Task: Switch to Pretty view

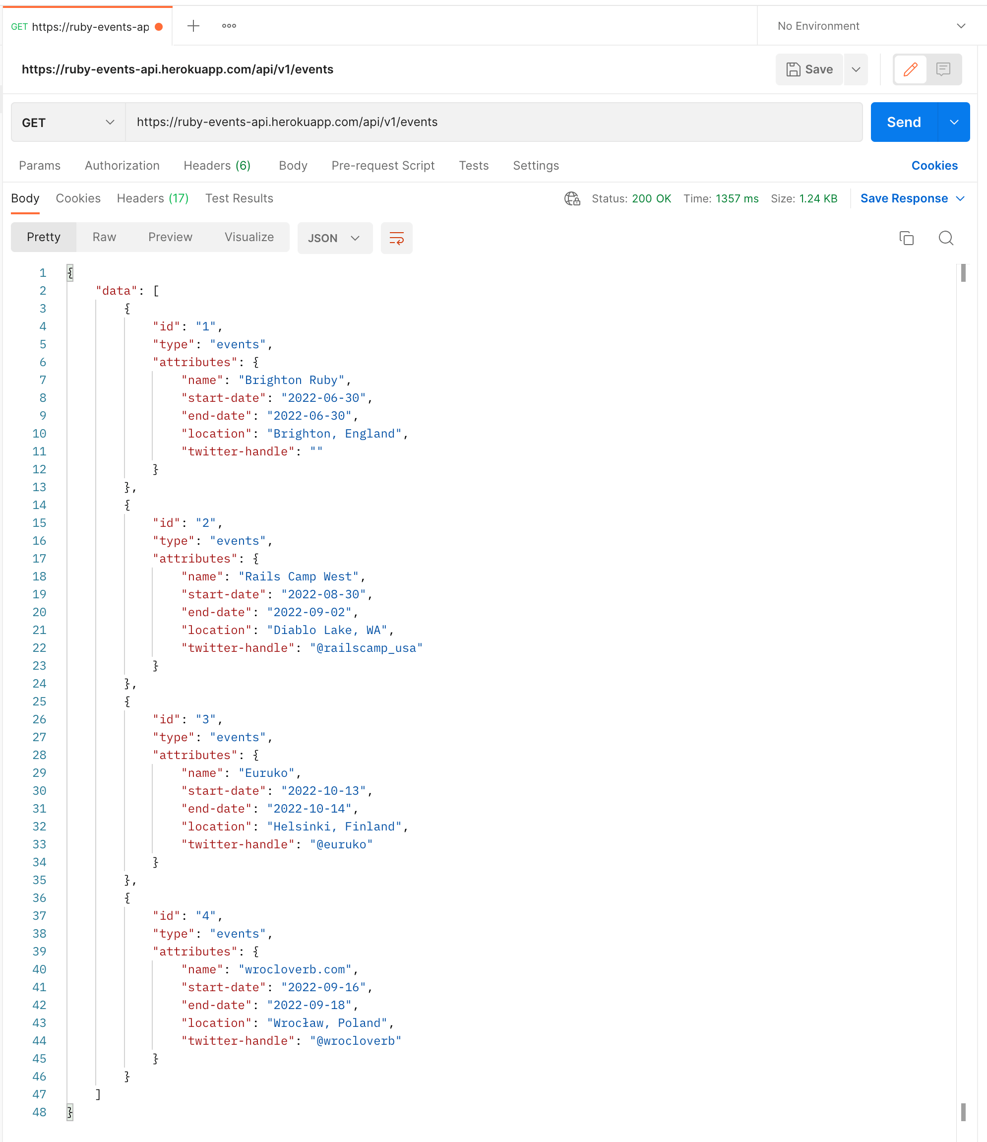Action: (x=44, y=237)
